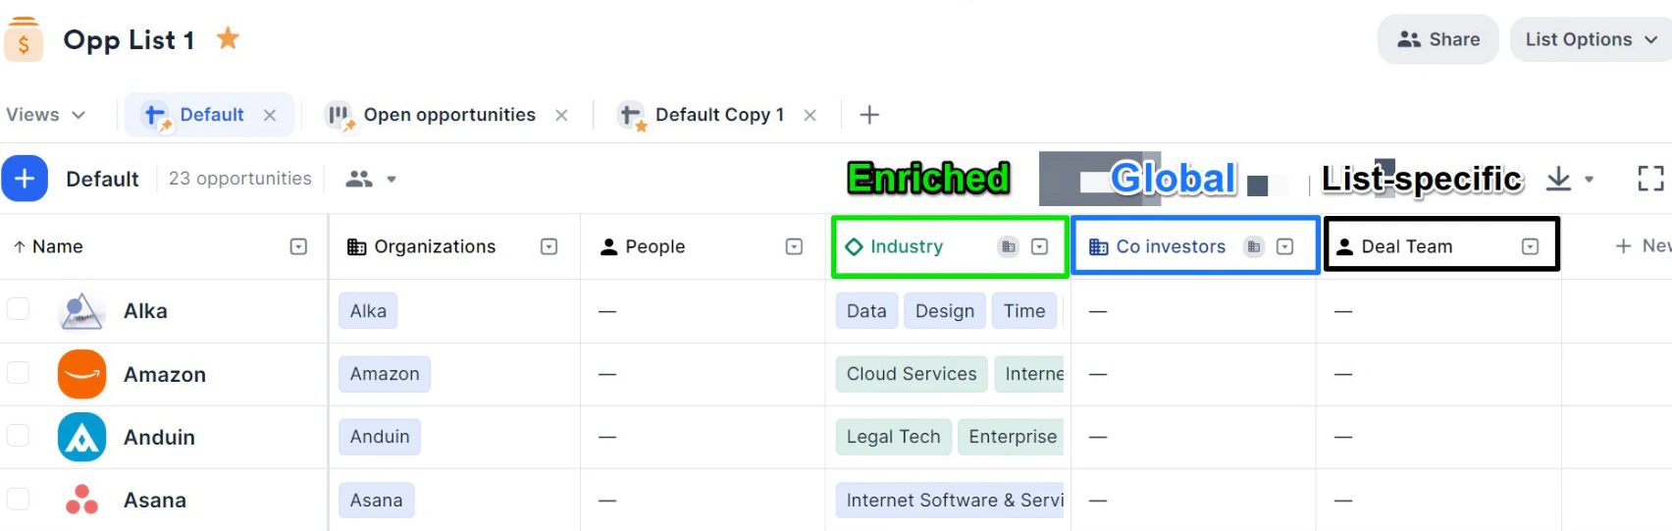Click the global field icon in Industry header
This screenshot has height=531, width=1672.
tap(1008, 246)
